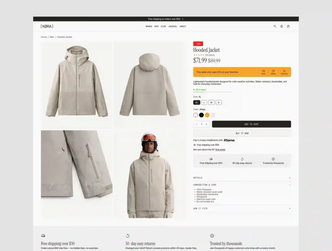Open the account profile icon

tap(281, 26)
